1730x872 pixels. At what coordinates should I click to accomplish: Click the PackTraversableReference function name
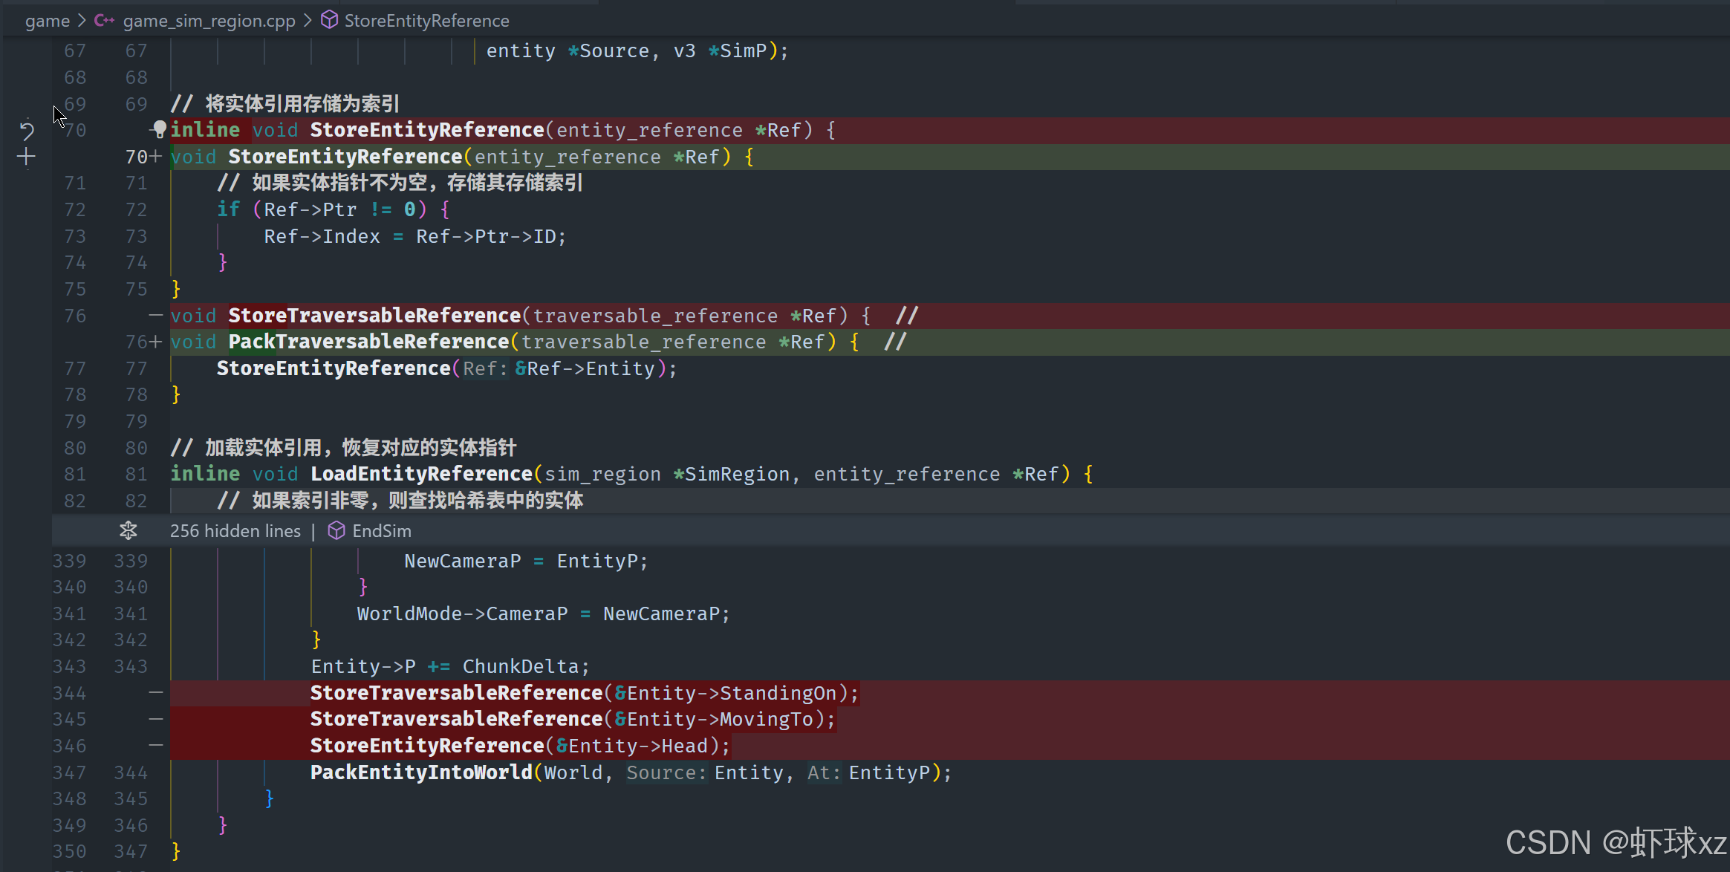tap(368, 342)
